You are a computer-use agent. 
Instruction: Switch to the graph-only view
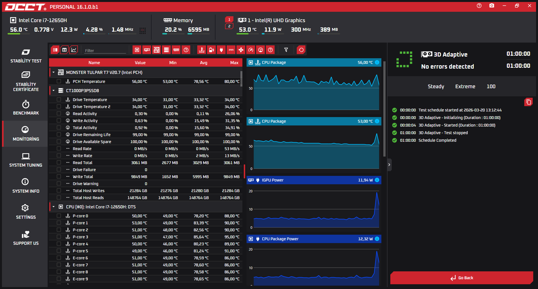click(74, 50)
